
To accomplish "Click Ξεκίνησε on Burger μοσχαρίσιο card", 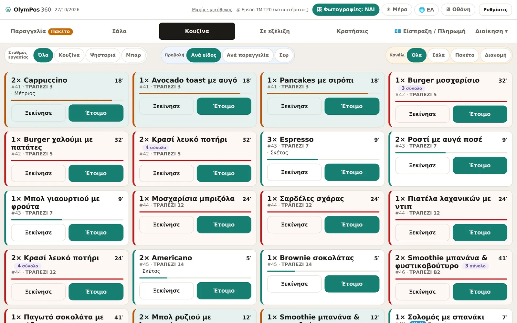I will [x=422, y=114].
